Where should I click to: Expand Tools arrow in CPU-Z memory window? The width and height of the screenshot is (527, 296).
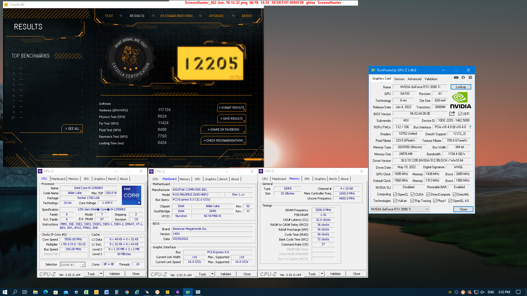pyautogui.click(x=322, y=274)
